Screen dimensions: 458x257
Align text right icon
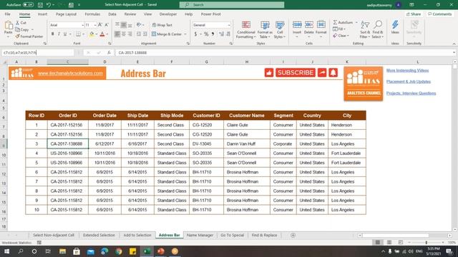click(x=130, y=34)
